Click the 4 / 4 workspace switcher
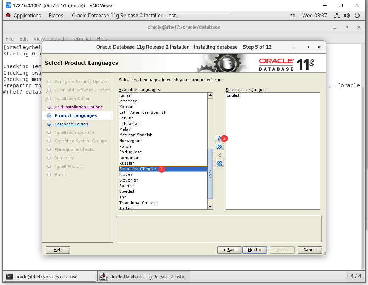This screenshot has height=285, width=368. click(356, 276)
